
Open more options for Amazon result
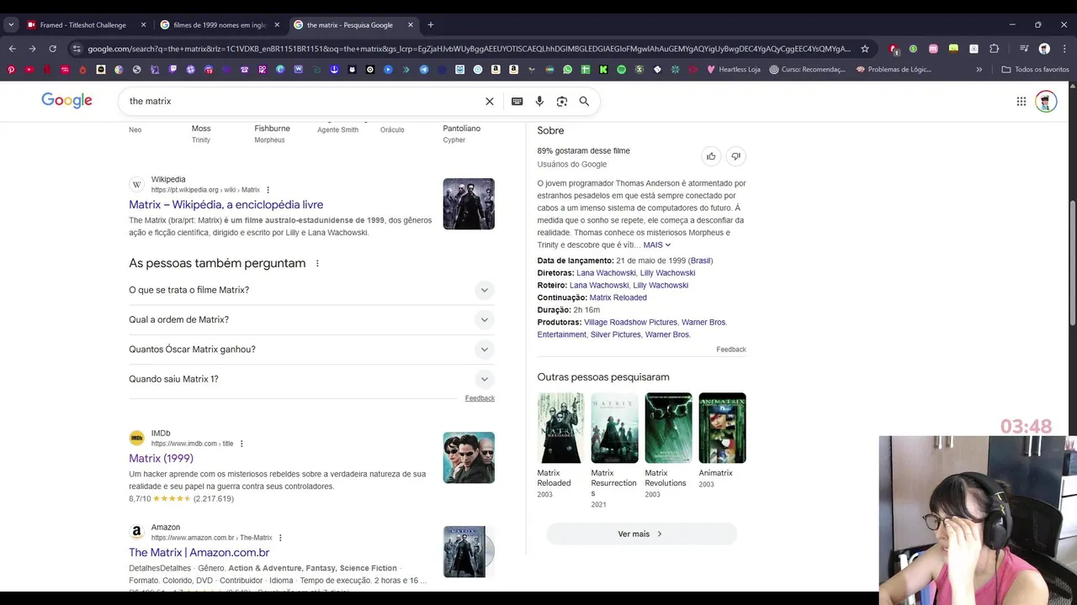tap(280, 538)
